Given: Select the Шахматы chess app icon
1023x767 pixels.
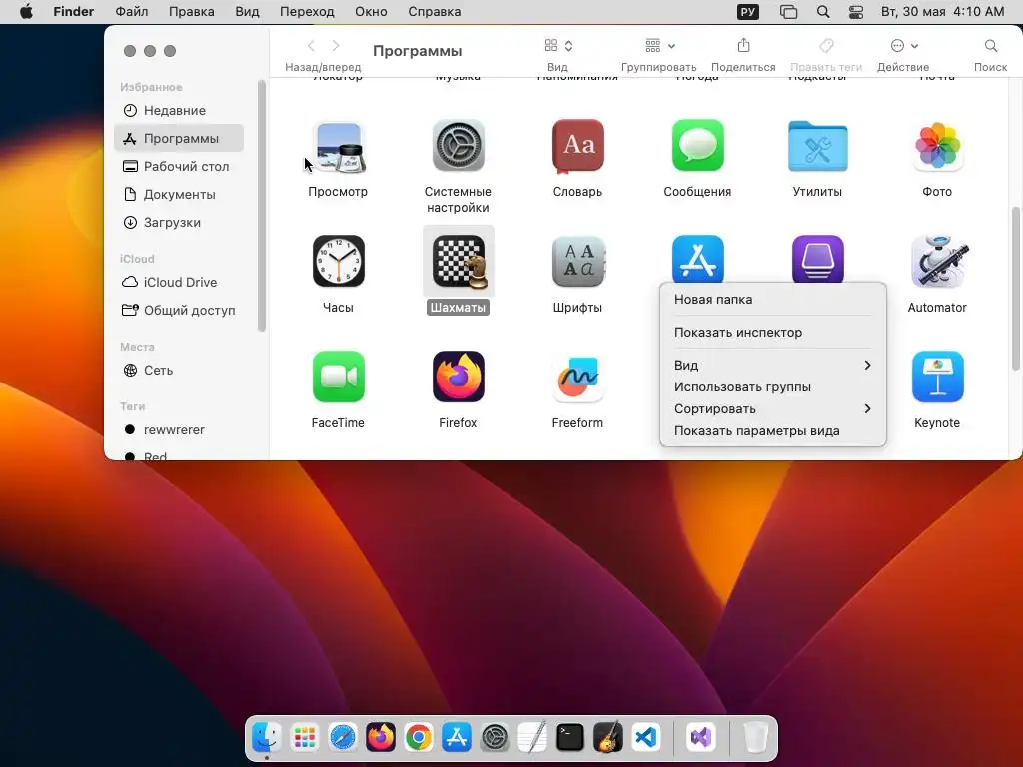Looking at the screenshot, I should click(x=459, y=261).
